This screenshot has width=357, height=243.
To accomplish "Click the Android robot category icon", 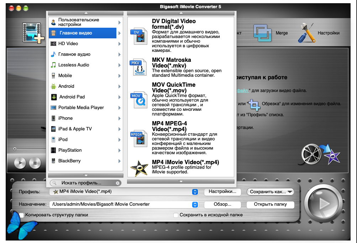I will click(53, 86).
